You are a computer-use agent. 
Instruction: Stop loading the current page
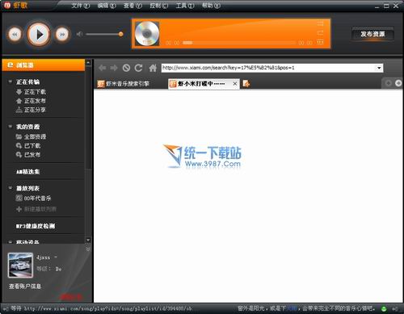(x=126, y=68)
